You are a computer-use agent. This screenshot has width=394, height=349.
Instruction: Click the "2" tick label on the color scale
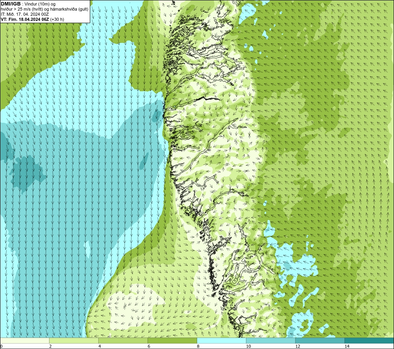pyautogui.click(x=50, y=346)
